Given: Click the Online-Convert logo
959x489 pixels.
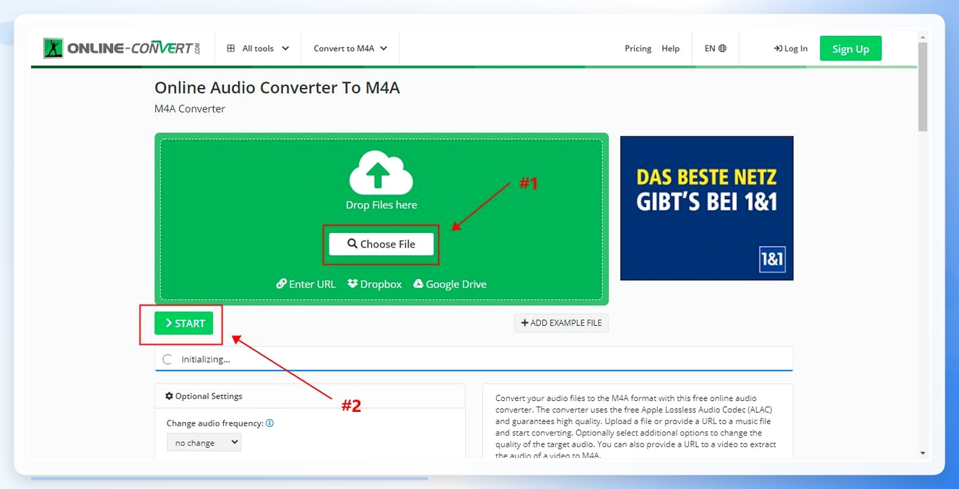Looking at the screenshot, I should [x=121, y=48].
